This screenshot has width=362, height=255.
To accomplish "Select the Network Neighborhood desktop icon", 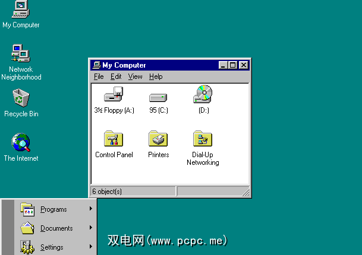I will coord(21,53).
